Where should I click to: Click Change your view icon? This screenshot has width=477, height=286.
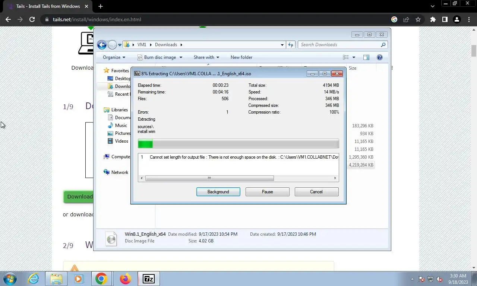(346, 57)
